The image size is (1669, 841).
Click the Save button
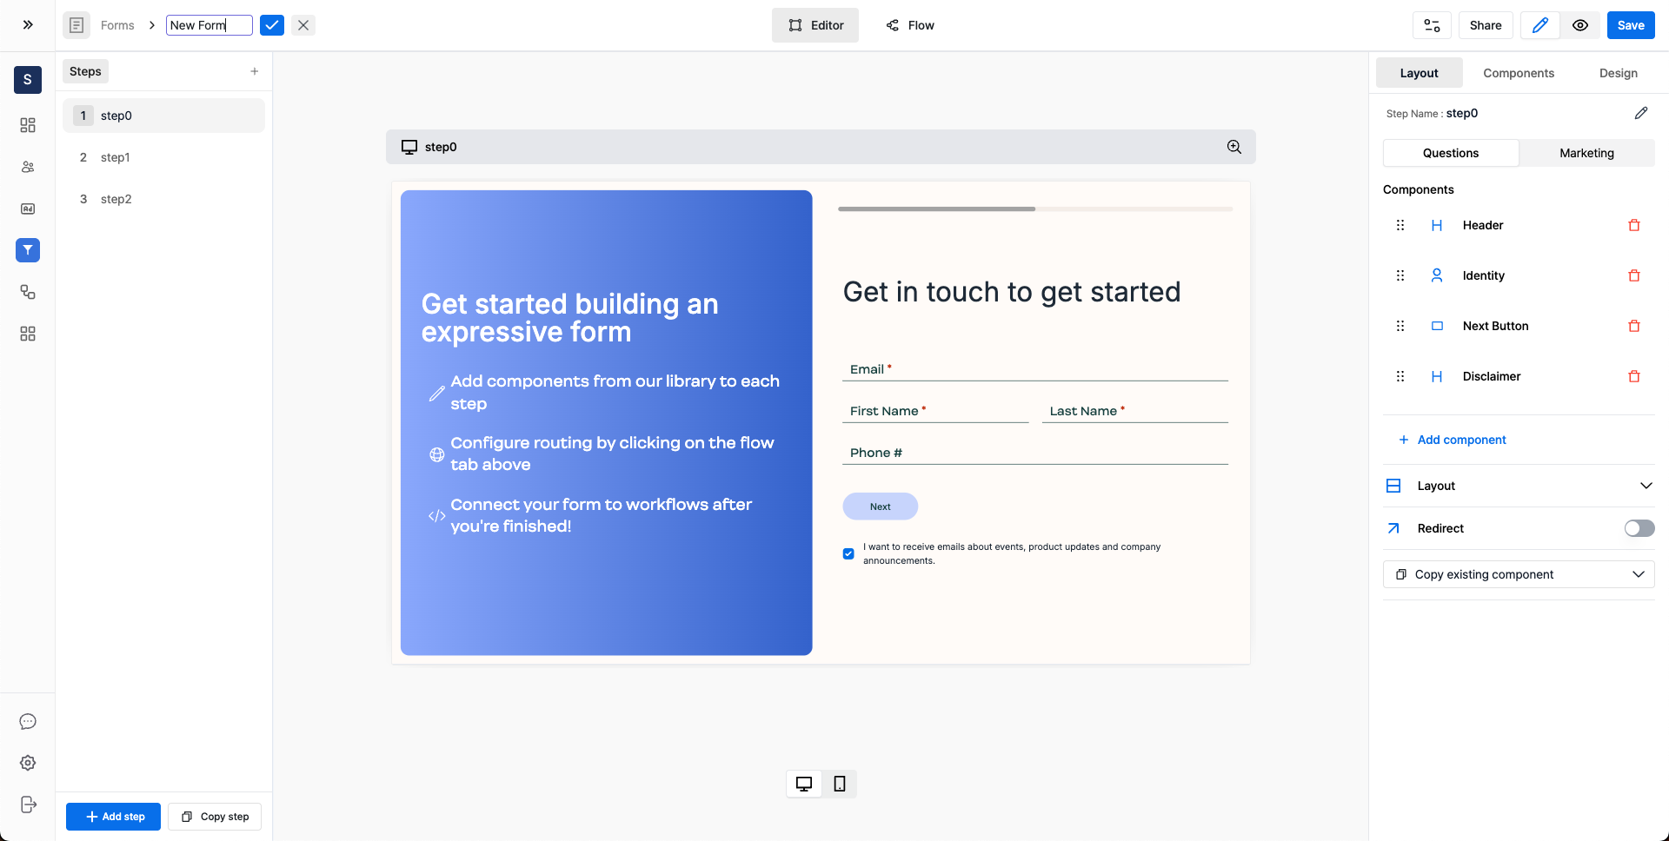(1631, 25)
